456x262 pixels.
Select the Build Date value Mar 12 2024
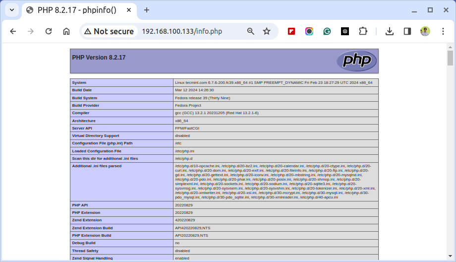[194, 90]
